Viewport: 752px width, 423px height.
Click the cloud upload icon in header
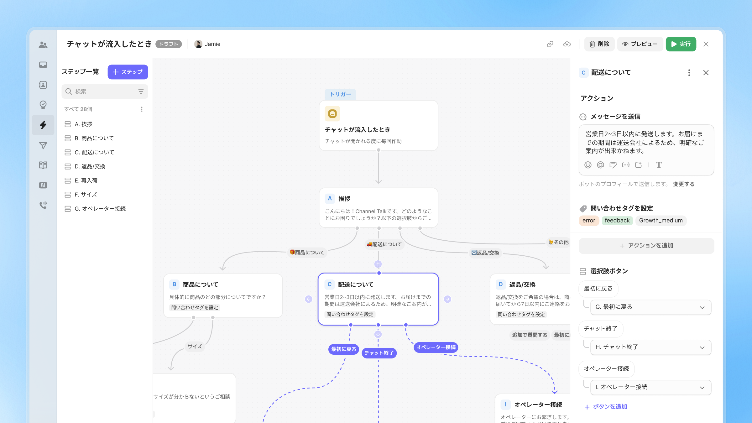pos(567,44)
